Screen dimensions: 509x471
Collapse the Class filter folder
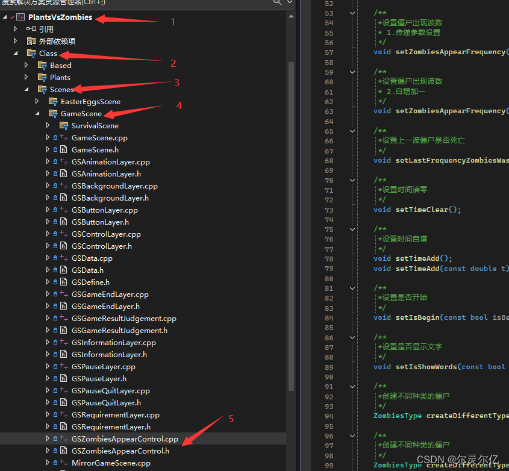pyautogui.click(x=16, y=53)
